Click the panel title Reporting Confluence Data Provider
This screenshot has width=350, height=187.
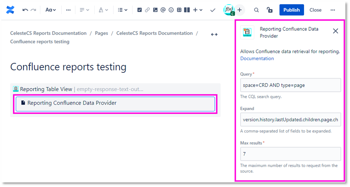289,33
